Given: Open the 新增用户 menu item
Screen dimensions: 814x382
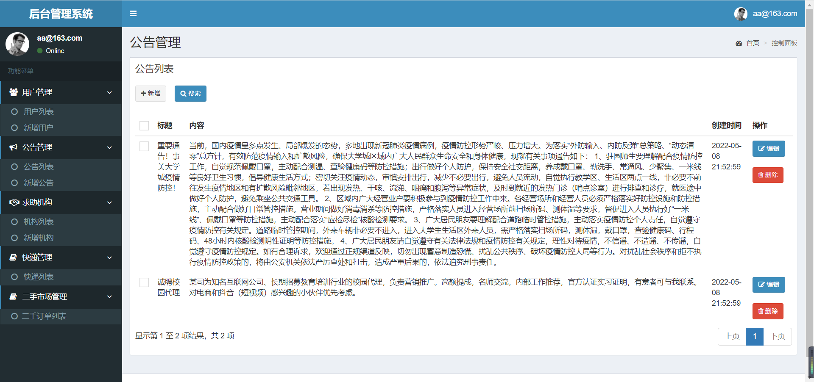Looking at the screenshot, I should click(61, 127).
